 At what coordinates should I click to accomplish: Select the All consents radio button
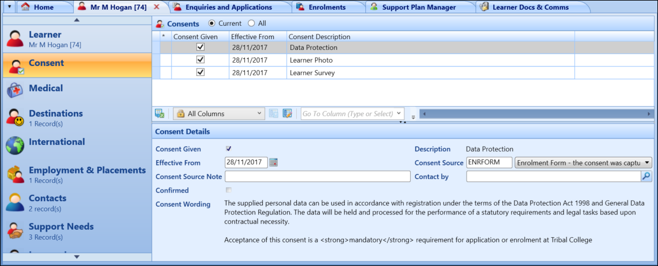(251, 24)
